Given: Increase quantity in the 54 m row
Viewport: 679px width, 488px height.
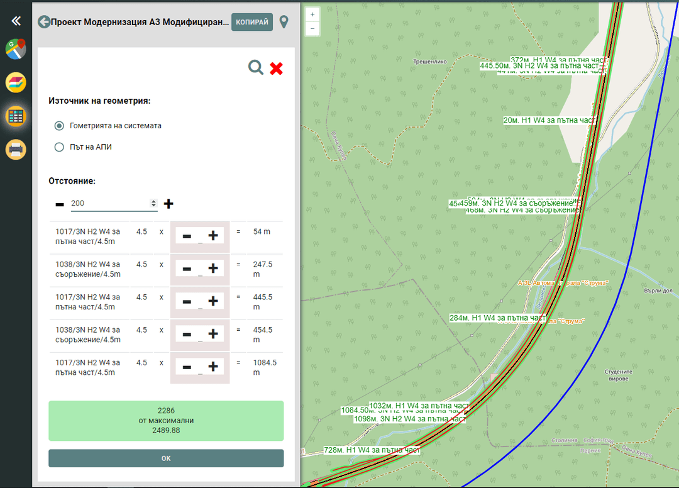Looking at the screenshot, I should tap(213, 236).
